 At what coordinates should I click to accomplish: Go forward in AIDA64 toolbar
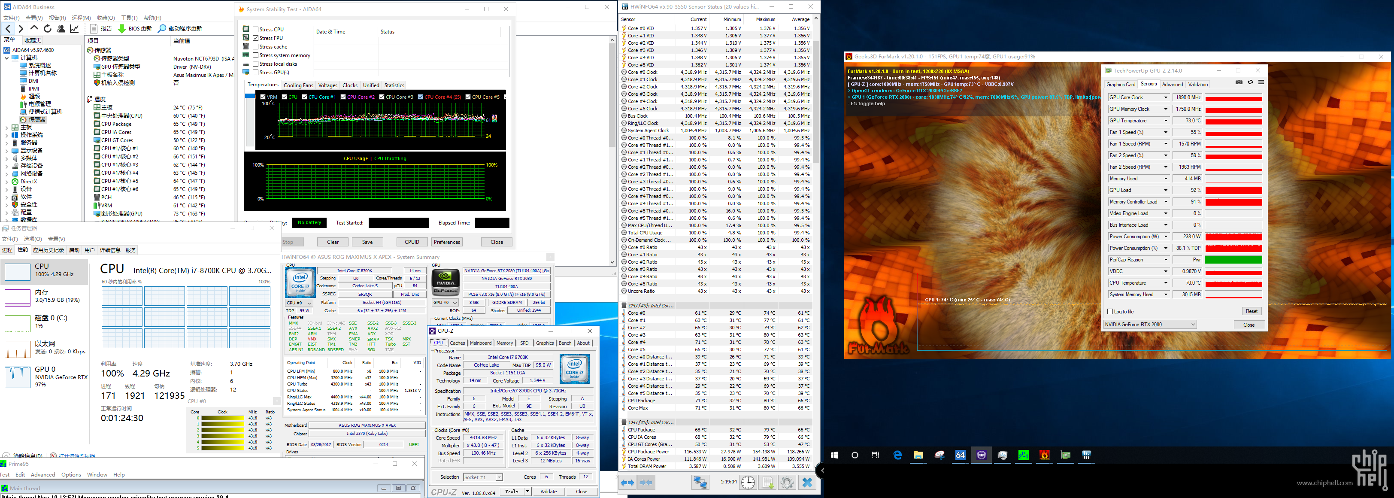[x=21, y=29]
